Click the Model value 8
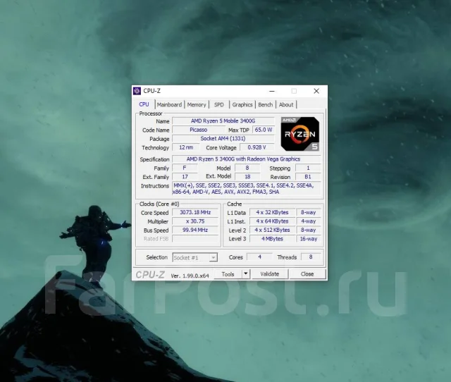451x382 pixels. click(247, 168)
